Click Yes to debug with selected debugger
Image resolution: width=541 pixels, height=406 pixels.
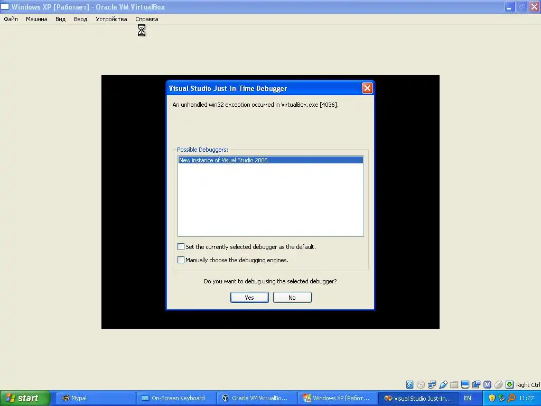tap(249, 297)
